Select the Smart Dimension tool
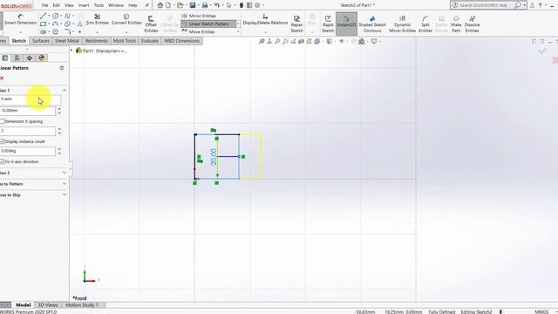 tap(20, 19)
